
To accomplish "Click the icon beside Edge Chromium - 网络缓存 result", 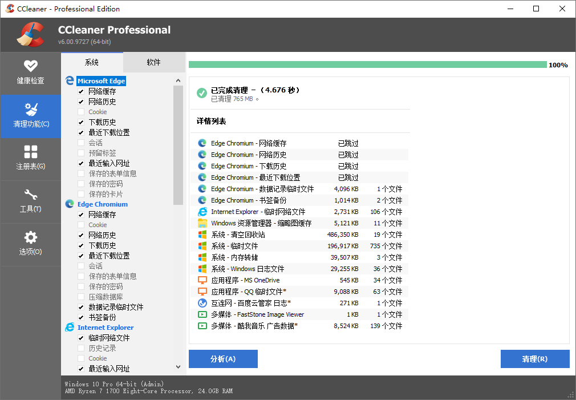I will [202, 143].
